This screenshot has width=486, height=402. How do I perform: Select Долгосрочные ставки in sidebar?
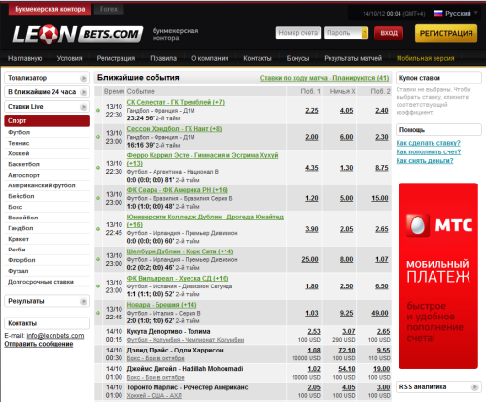[x=41, y=282]
